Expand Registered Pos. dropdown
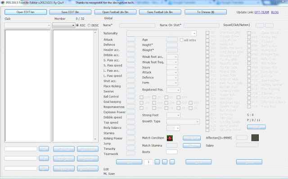Viewport: 288px width, 179px height. click(x=173, y=90)
